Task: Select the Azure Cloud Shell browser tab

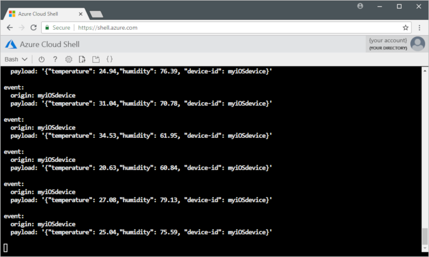Action: pos(45,14)
